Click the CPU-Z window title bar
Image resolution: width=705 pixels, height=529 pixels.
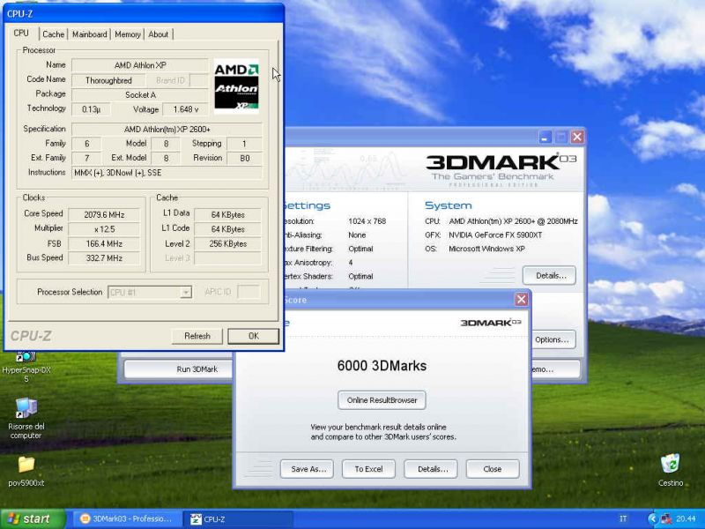coord(144,13)
